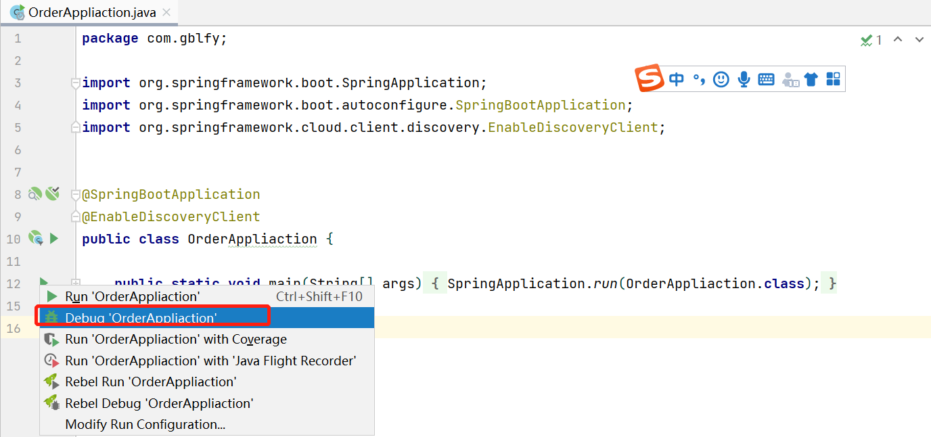931x437 pixels.
Task: Click Sogou user account icon
Action: (x=790, y=80)
